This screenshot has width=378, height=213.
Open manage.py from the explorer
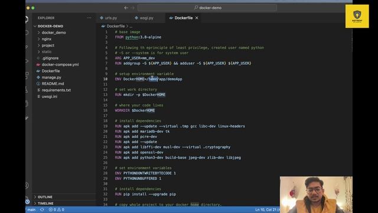pos(51,78)
